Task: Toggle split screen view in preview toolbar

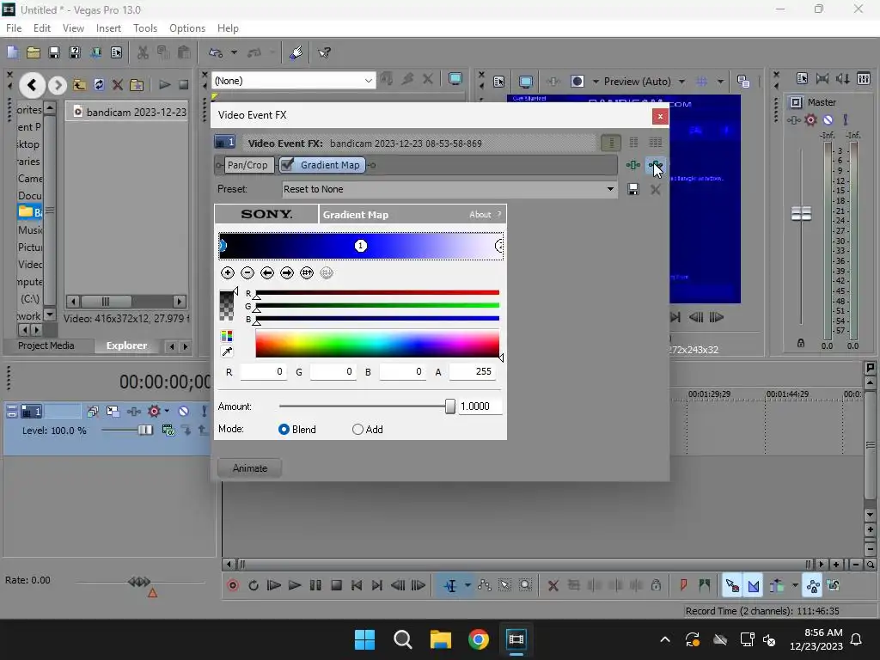Action: [577, 82]
